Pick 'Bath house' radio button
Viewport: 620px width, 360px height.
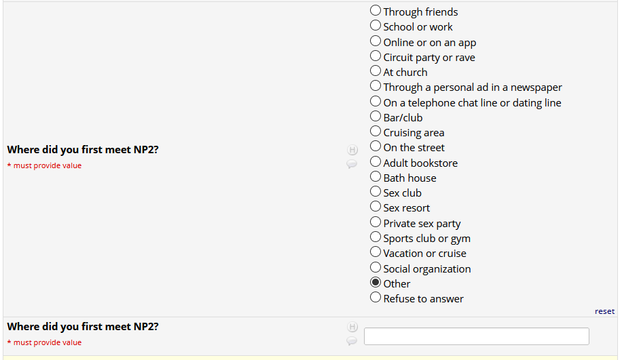click(376, 177)
